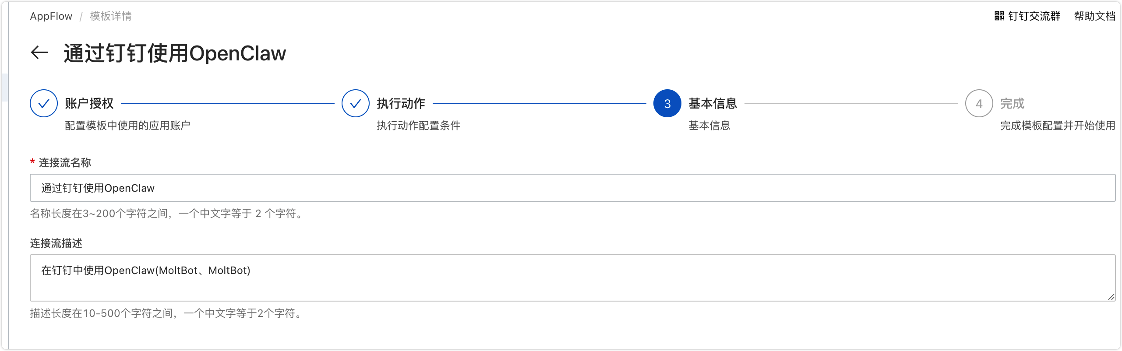
Task: Select the 基本信息 step label
Action: 713,103
